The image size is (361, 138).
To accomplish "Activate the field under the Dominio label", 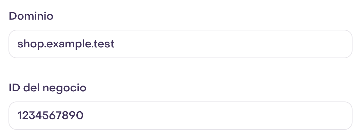I will point(180,44).
